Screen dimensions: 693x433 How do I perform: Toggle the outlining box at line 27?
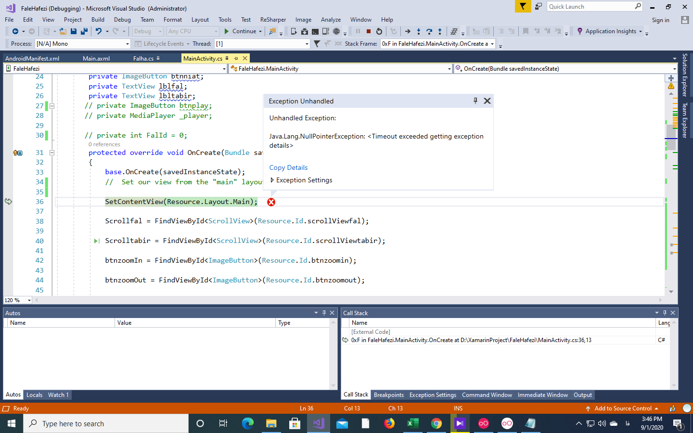52,106
